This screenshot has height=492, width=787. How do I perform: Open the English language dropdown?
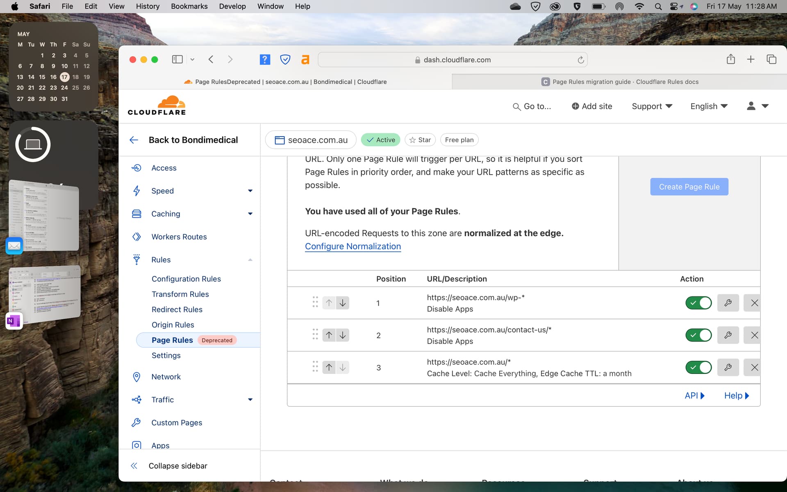(709, 106)
